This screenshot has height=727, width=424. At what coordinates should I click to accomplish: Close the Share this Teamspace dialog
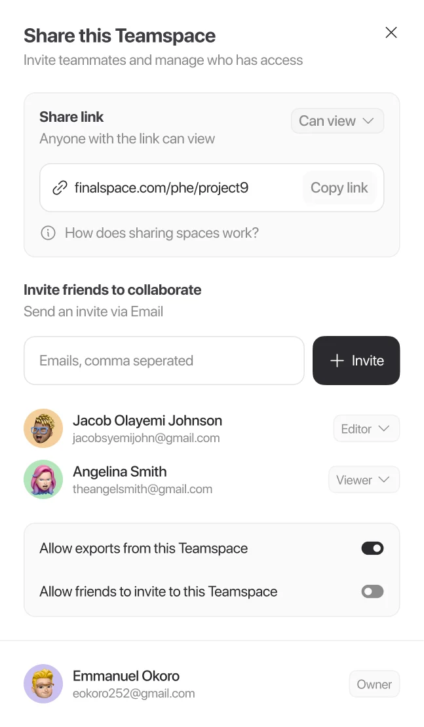pos(391,33)
